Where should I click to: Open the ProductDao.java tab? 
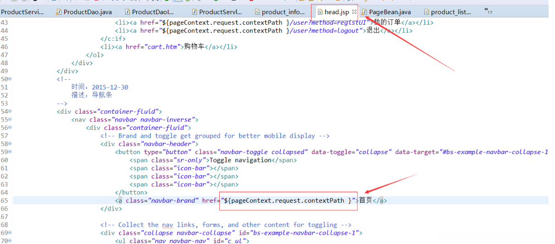(83, 12)
